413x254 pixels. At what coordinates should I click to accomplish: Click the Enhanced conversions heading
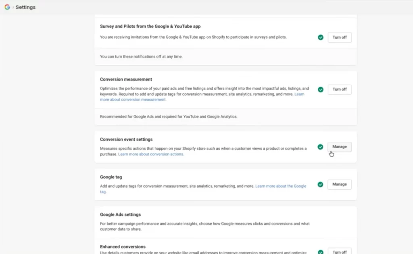click(x=123, y=246)
